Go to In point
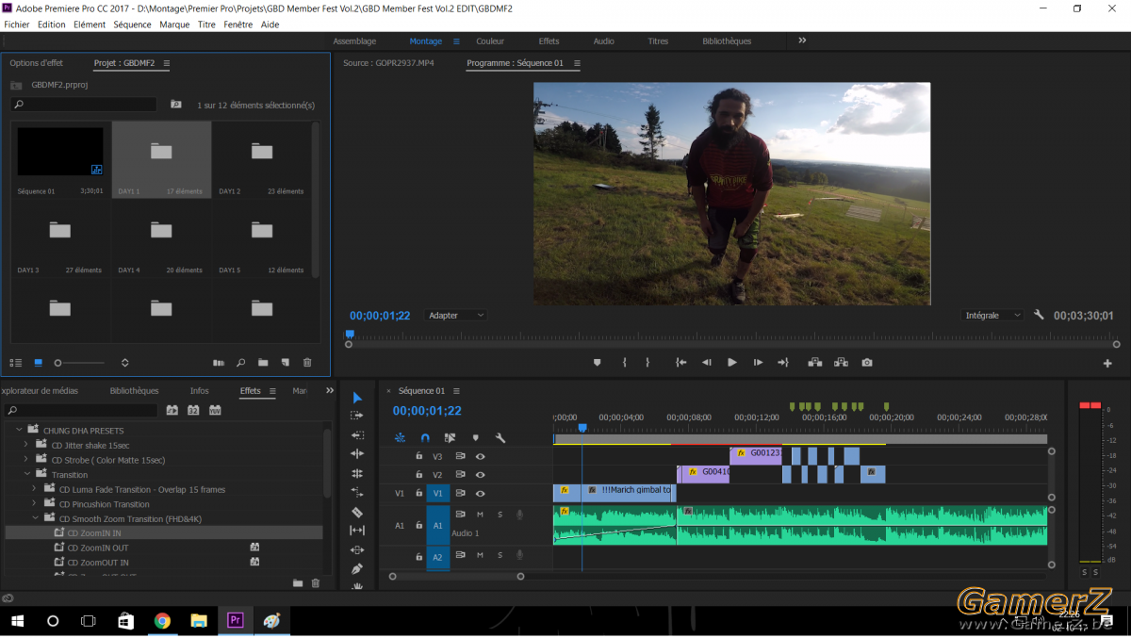Image resolution: width=1131 pixels, height=638 pixels. click(680, 363)
